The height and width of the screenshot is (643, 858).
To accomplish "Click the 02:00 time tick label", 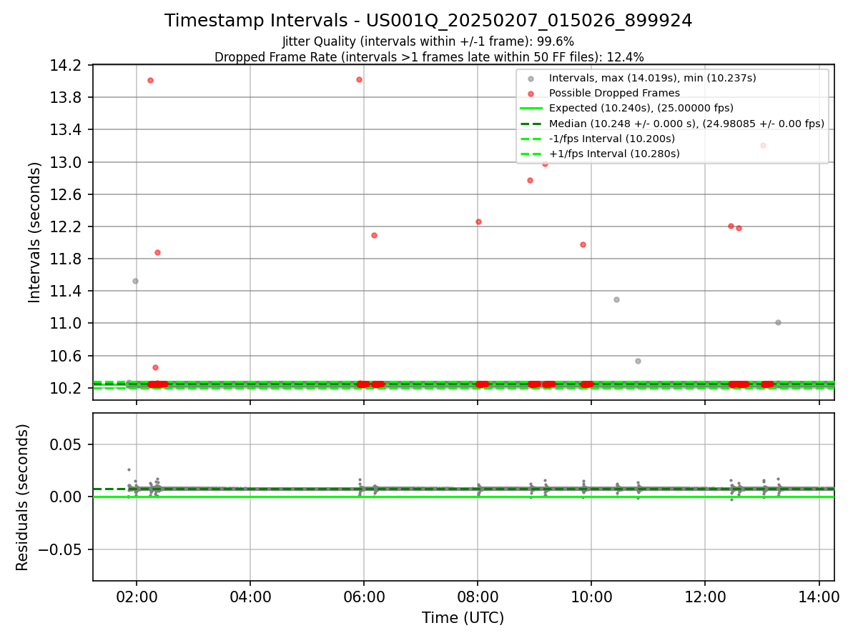I will [137, 597].
